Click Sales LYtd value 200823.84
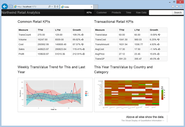The width and height of the screenshot is (185, 127). (x=61, y=49)
